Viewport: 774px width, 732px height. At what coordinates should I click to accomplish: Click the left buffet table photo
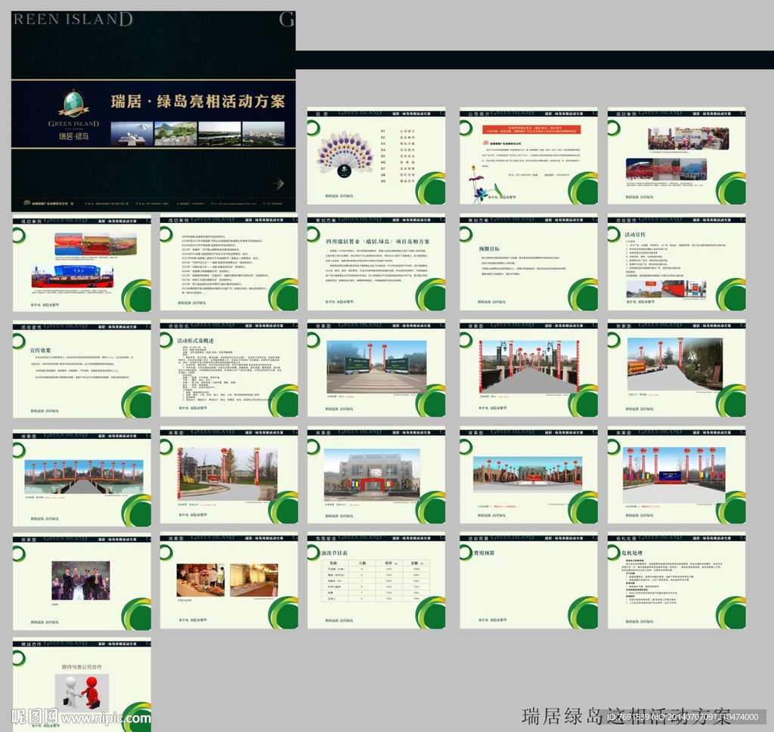(200, 581)
